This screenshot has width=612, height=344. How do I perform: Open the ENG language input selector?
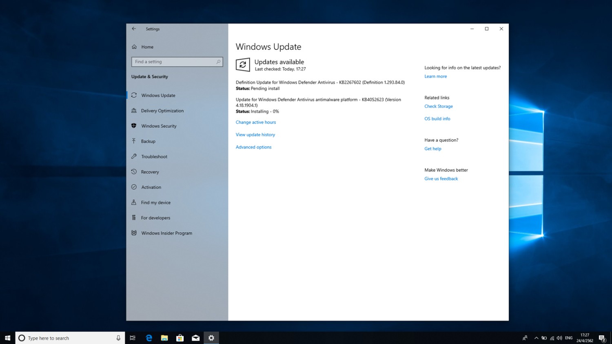coord(568,338)
